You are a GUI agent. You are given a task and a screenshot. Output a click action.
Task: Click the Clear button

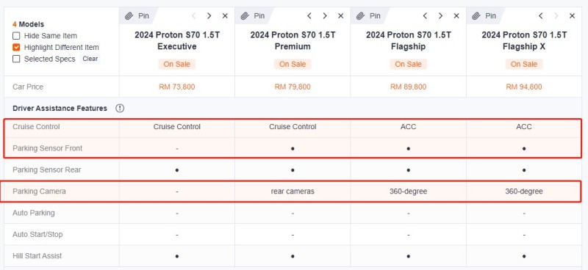90,59
